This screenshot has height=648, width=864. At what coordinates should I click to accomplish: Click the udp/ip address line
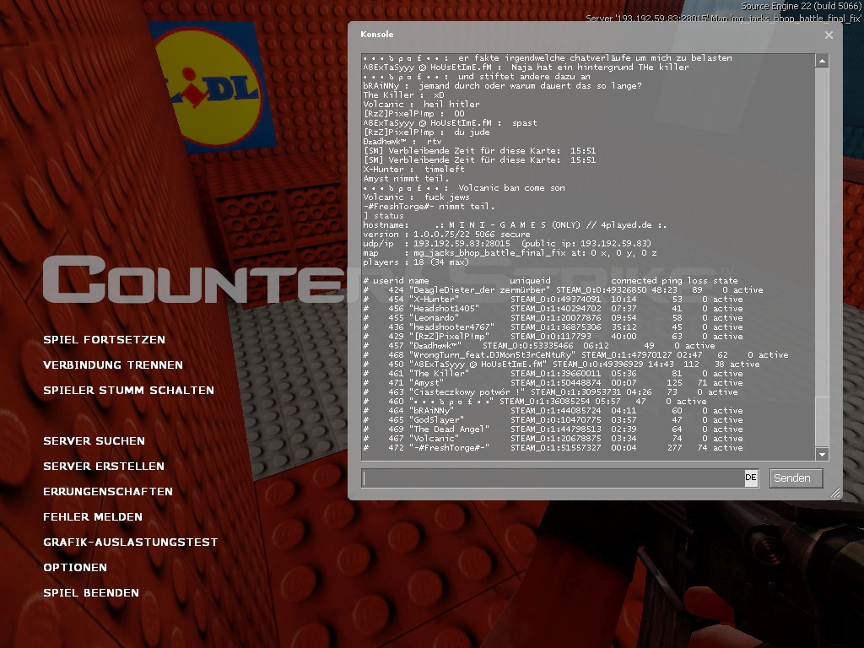tap(507, 244)
